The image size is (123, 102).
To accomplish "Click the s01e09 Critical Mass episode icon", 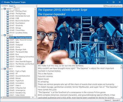I will click(x=8, y=30).
